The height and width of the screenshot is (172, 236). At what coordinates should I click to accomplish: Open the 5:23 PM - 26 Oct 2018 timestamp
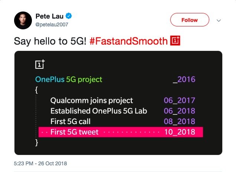click(x=40, y=163)
